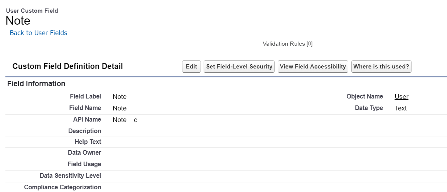447x192 pixels.
Task: Open the Validation Rules link
Action: coord(283,44)
